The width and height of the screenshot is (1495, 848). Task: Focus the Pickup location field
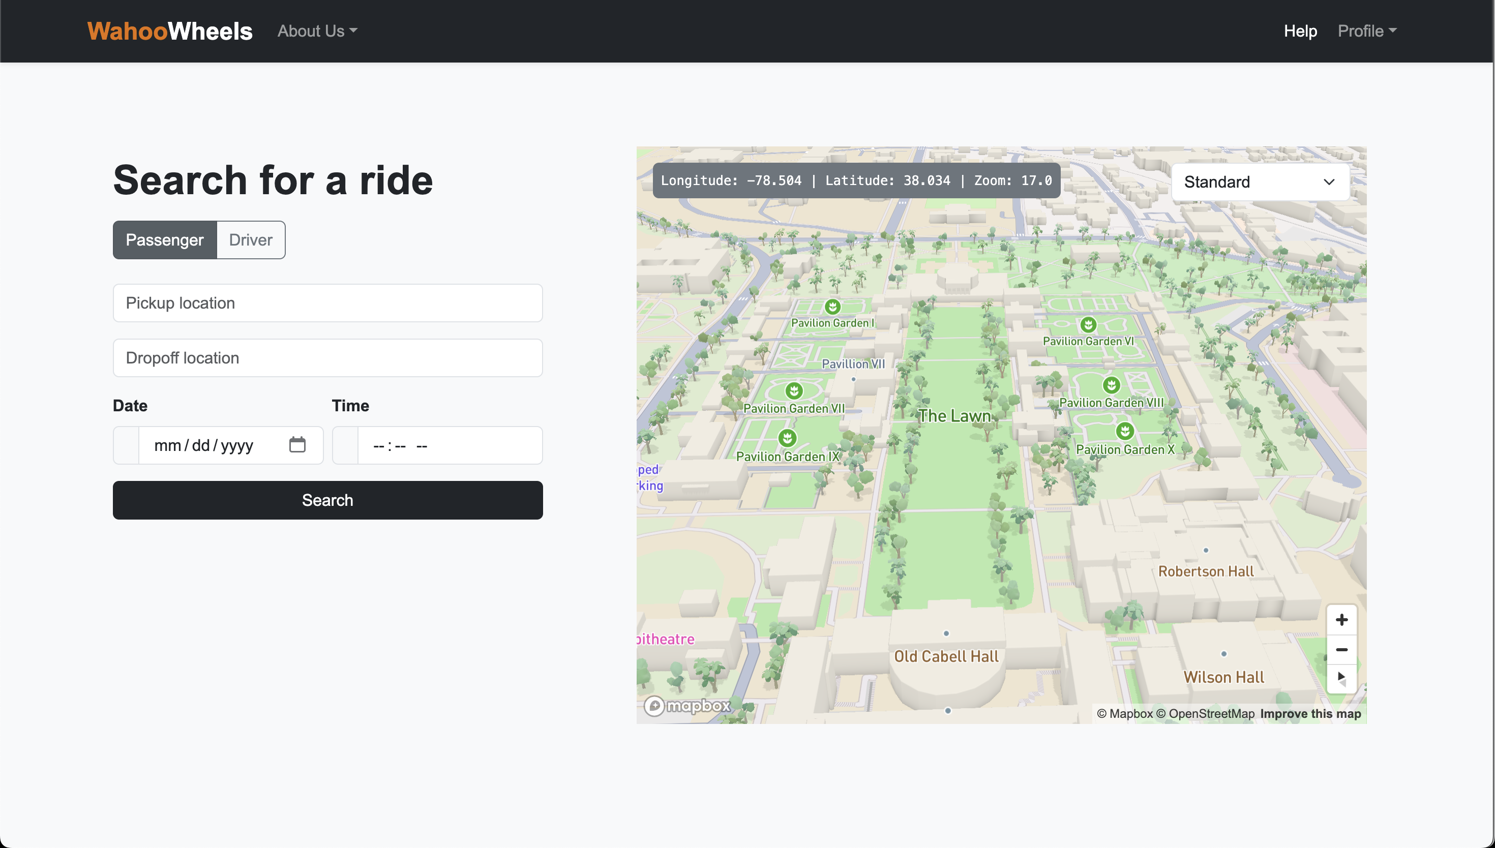tap(327, 303)
